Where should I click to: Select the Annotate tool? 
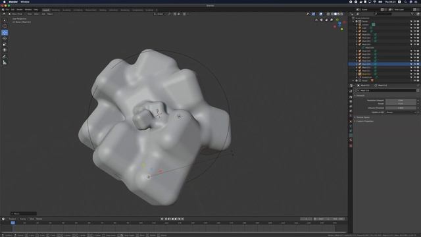click(5, 57)
